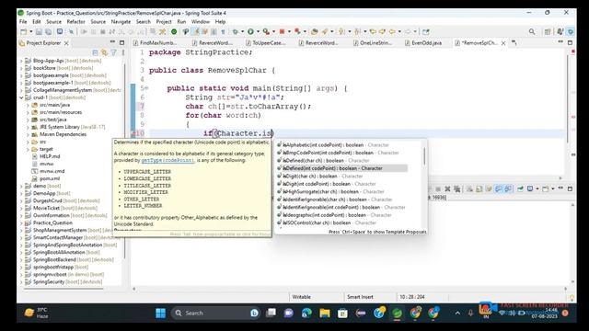Select pom.xml in crud-1 project
The height and width of the screenshot is (331, 589).
tap(50, 178)
